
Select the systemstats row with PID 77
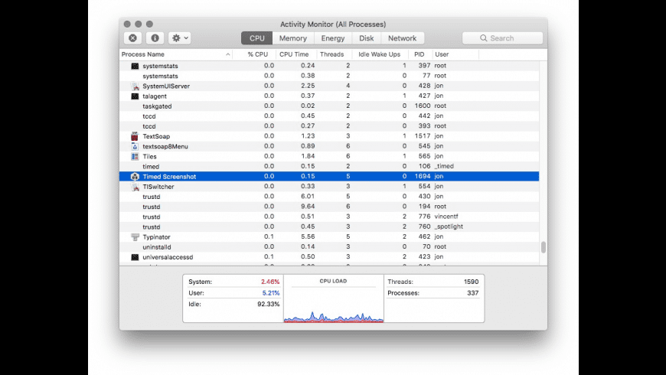329,76
